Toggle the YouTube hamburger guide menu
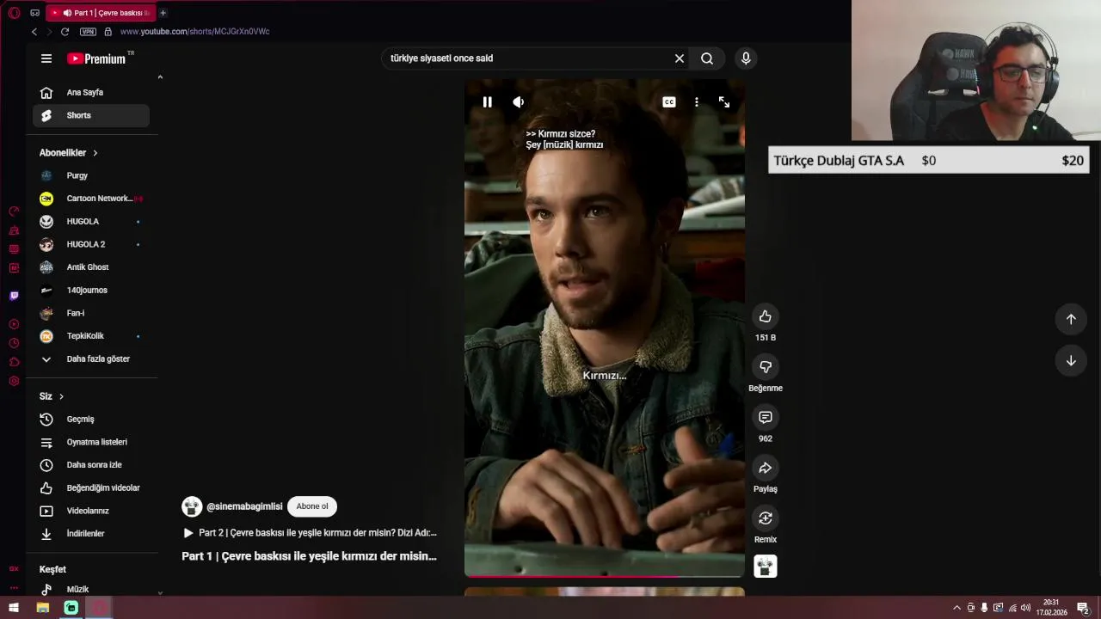This screenshot has width=1101, height=619. pyautogui.click(x=46, y=58)
